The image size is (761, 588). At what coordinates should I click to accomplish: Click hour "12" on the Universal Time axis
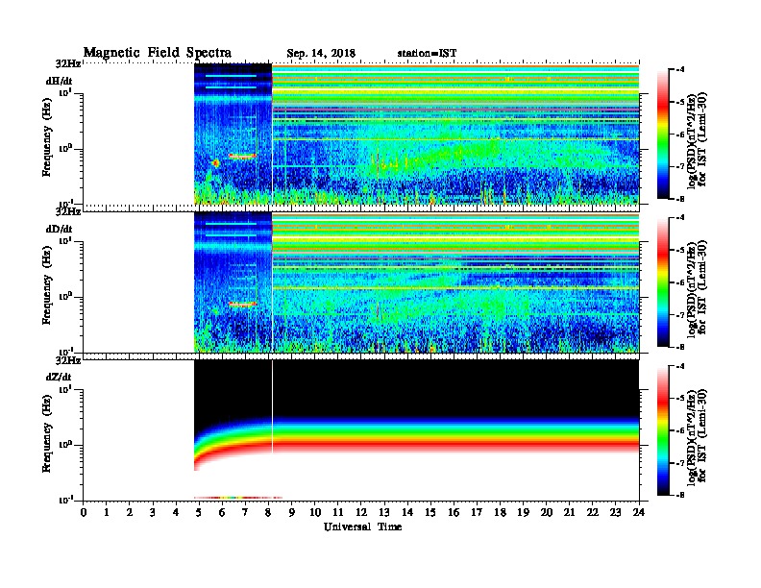(361, 513)
